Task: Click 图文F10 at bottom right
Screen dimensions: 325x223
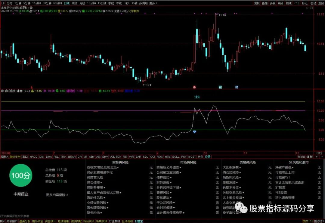Action: click(x=308, y=221)
